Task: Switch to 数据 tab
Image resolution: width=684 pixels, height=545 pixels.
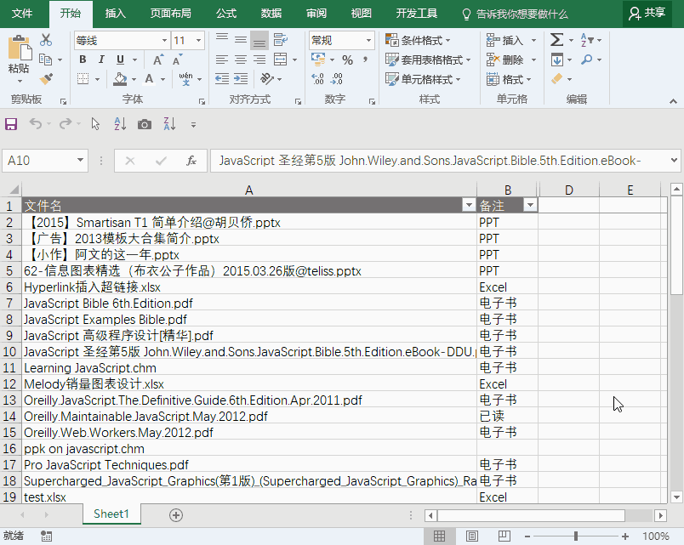Action: coord(271,14)
